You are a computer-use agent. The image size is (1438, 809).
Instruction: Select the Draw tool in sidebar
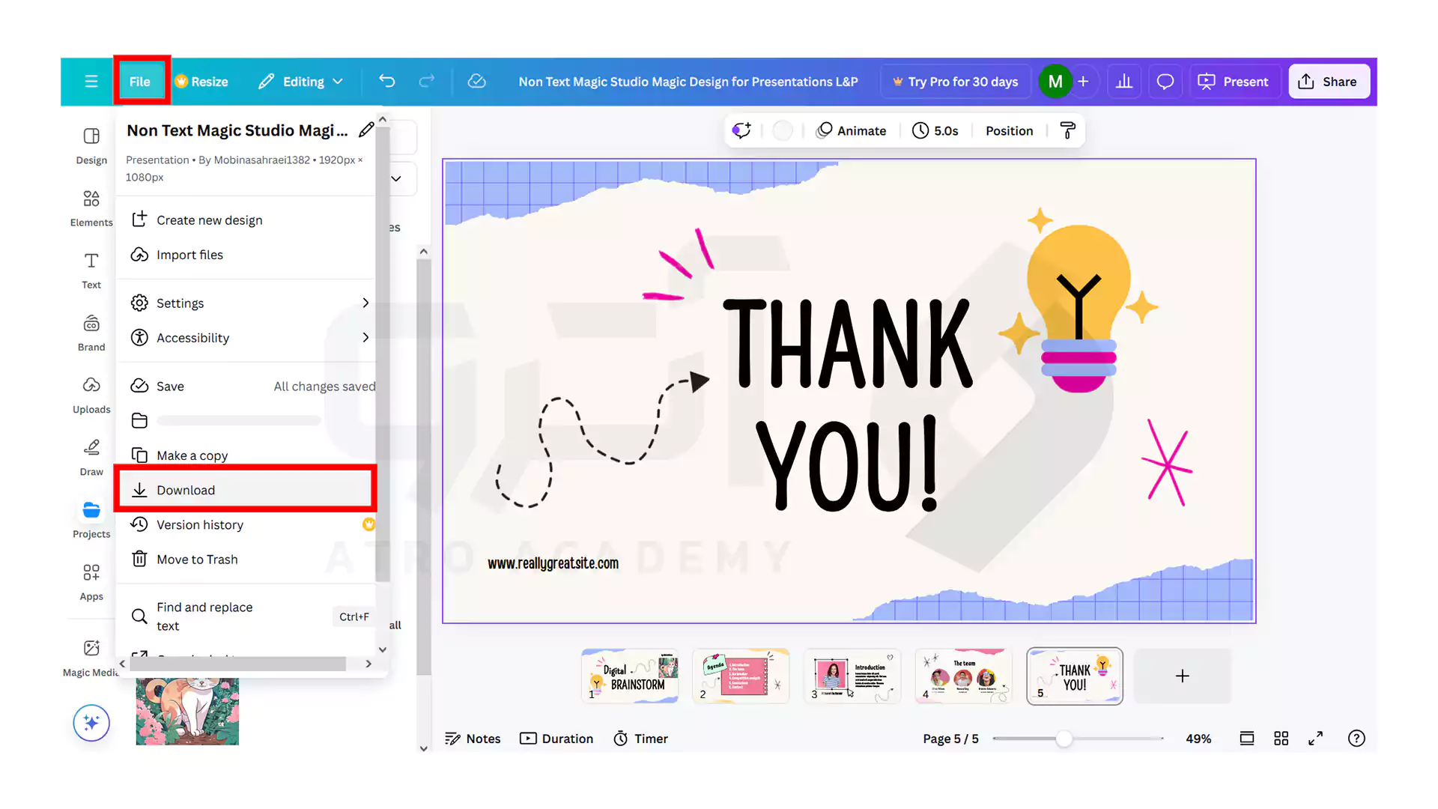pos(91,455)
